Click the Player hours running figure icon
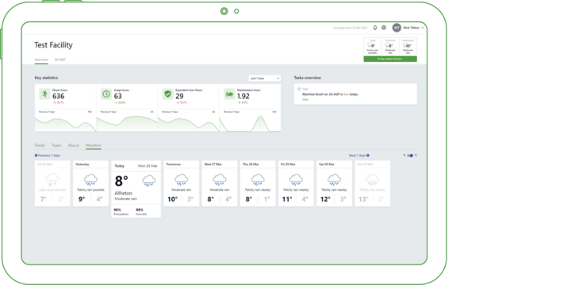Screen dimensions: 571x285 [44, 94]
